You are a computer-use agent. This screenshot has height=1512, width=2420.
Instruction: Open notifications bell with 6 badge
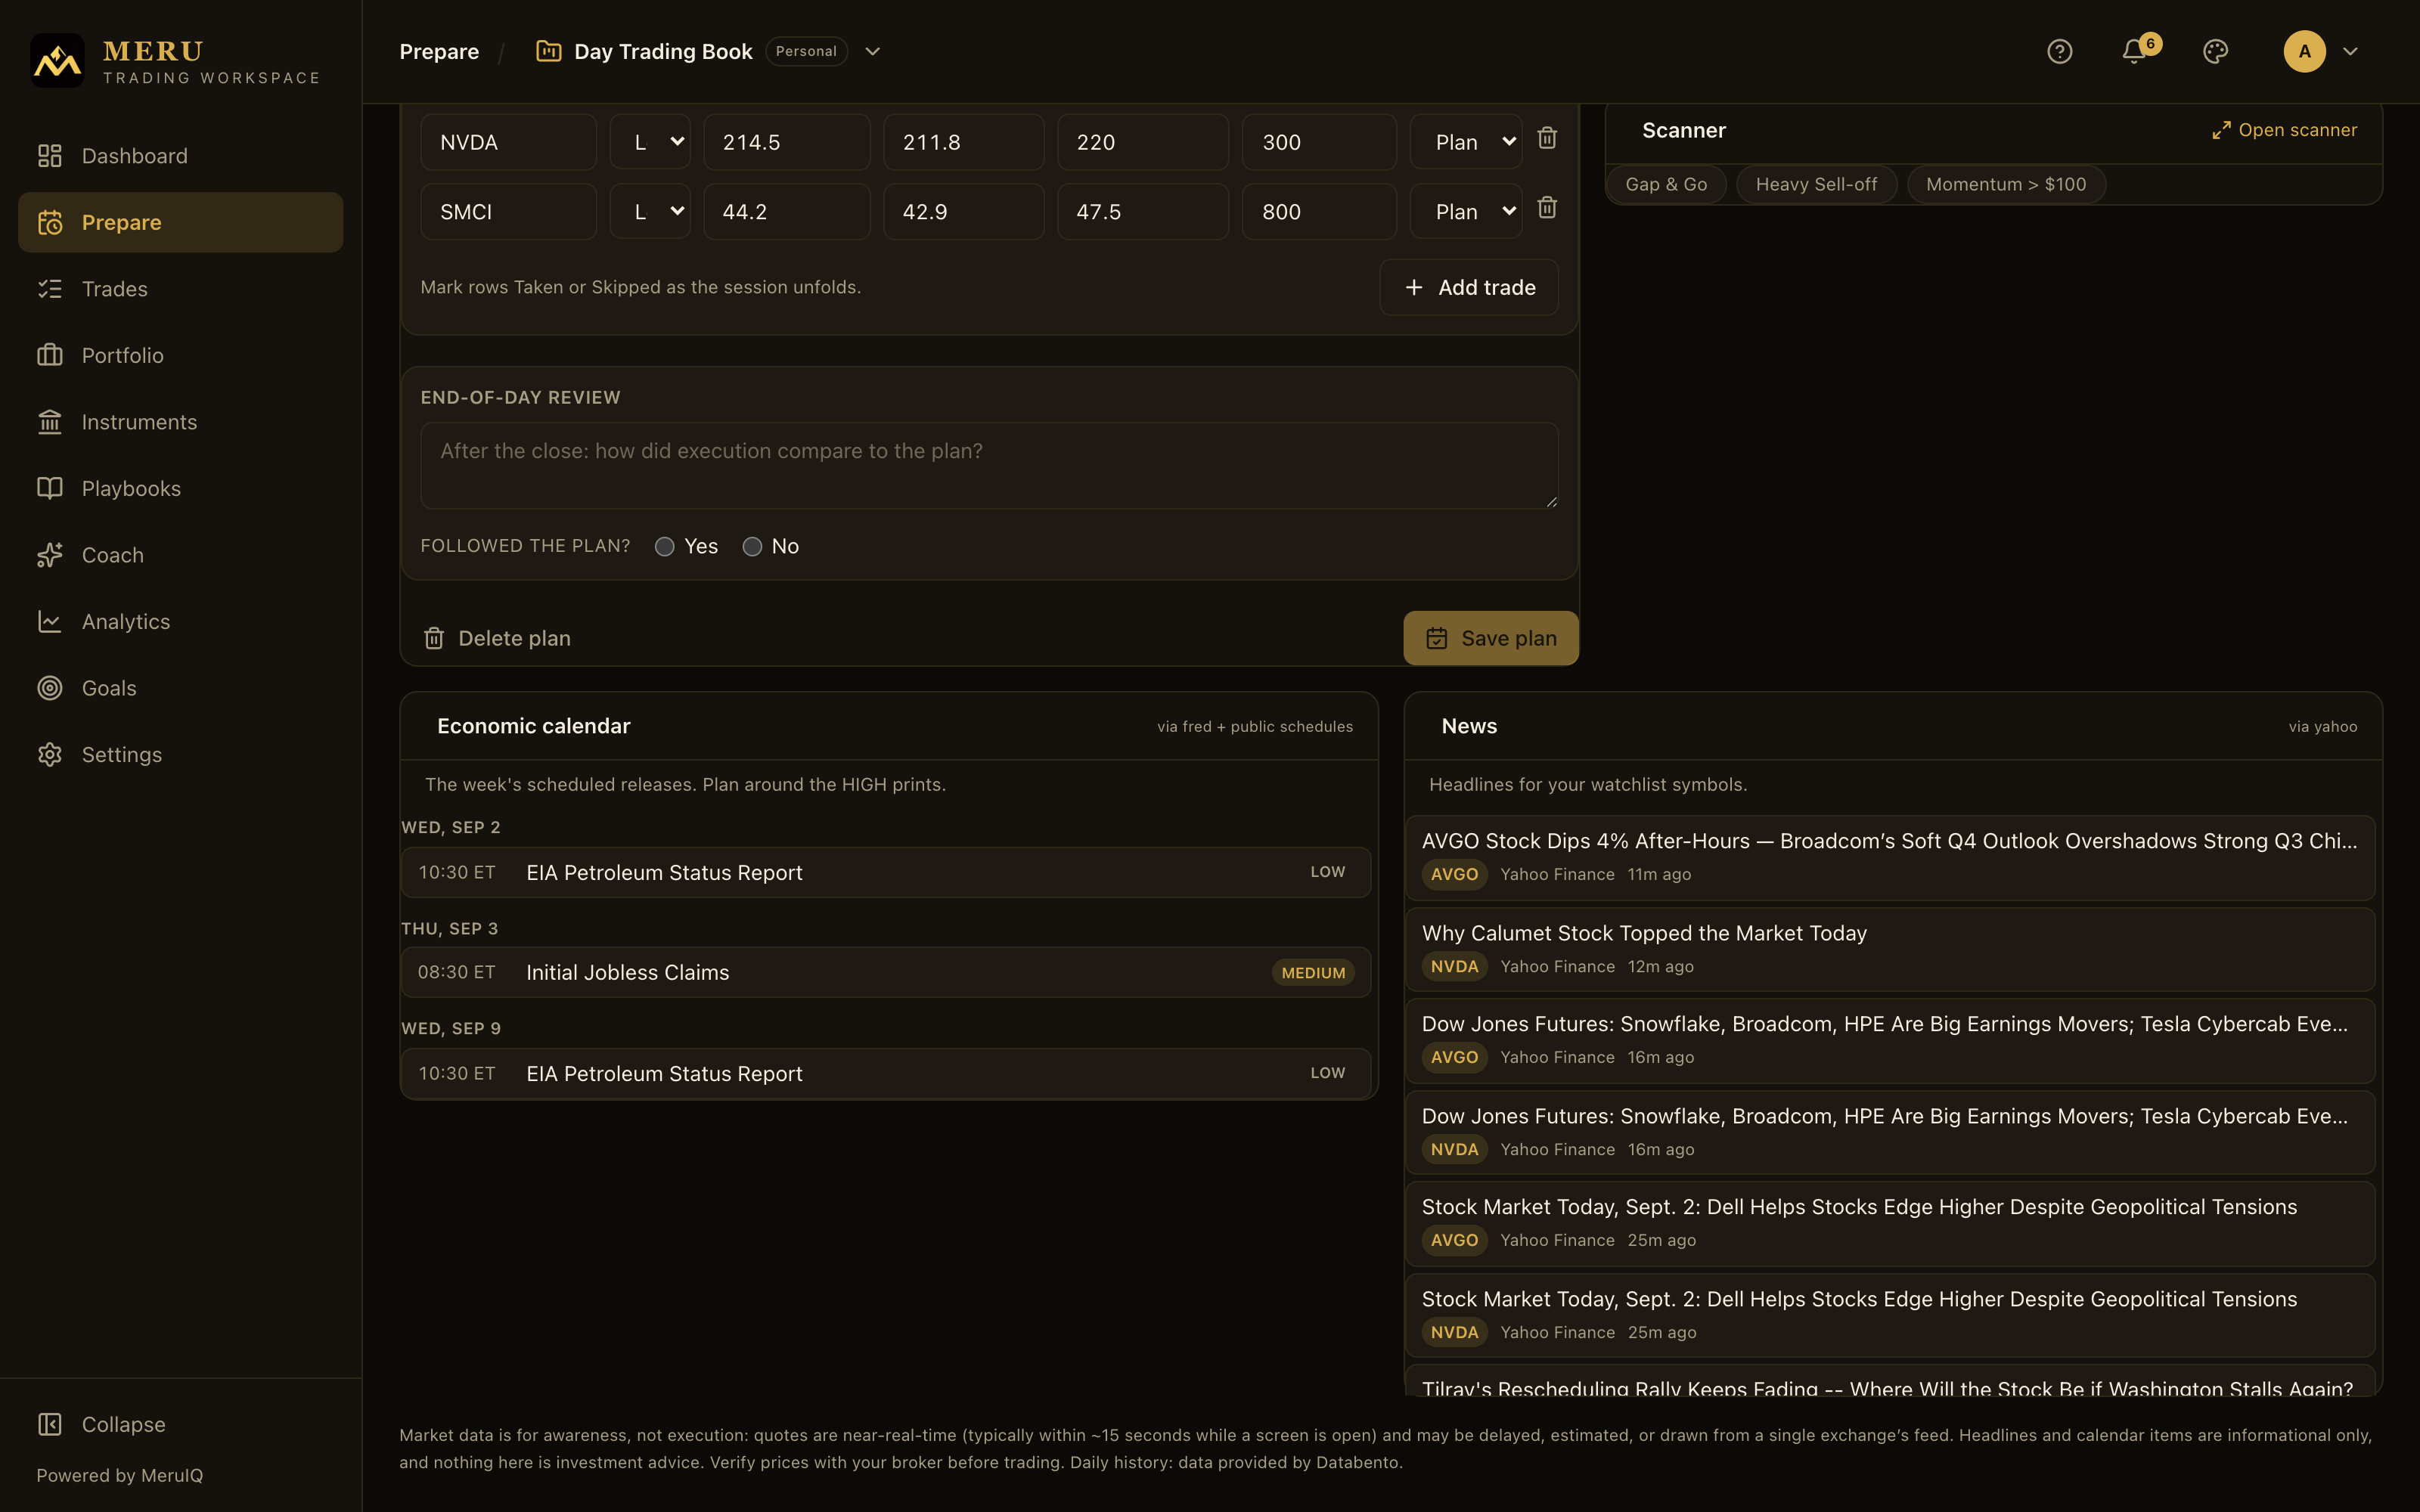pyautogui.click(x=2135, y=51)
